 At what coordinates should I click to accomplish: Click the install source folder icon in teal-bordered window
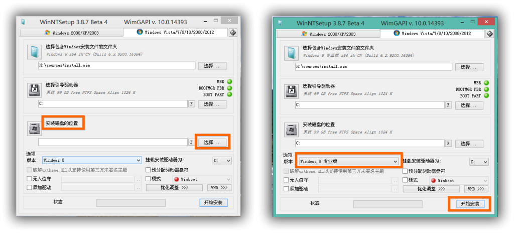[291, 53]
